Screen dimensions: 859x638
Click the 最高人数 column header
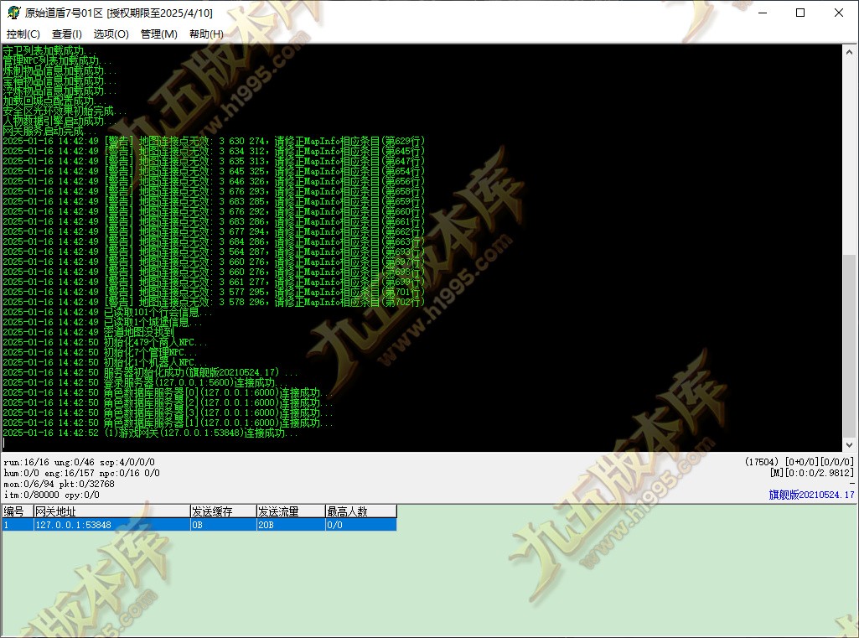(361, 511)
